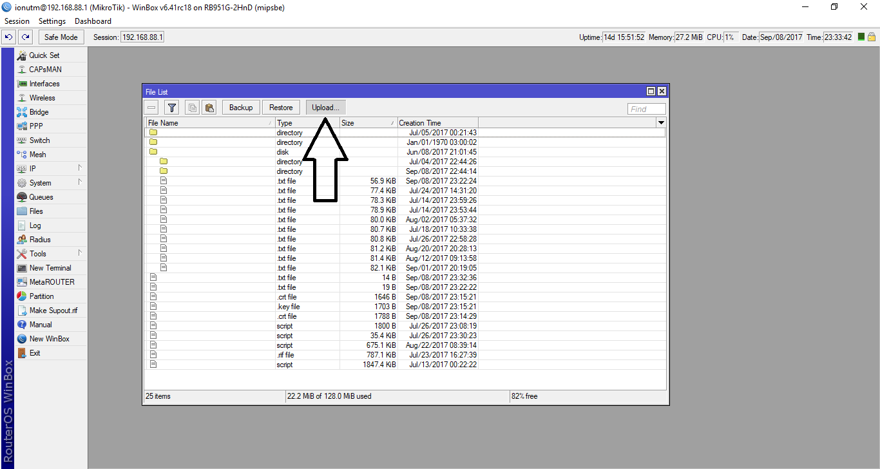Click the Backup button
The image size is (880, 469).
point(241,108)
